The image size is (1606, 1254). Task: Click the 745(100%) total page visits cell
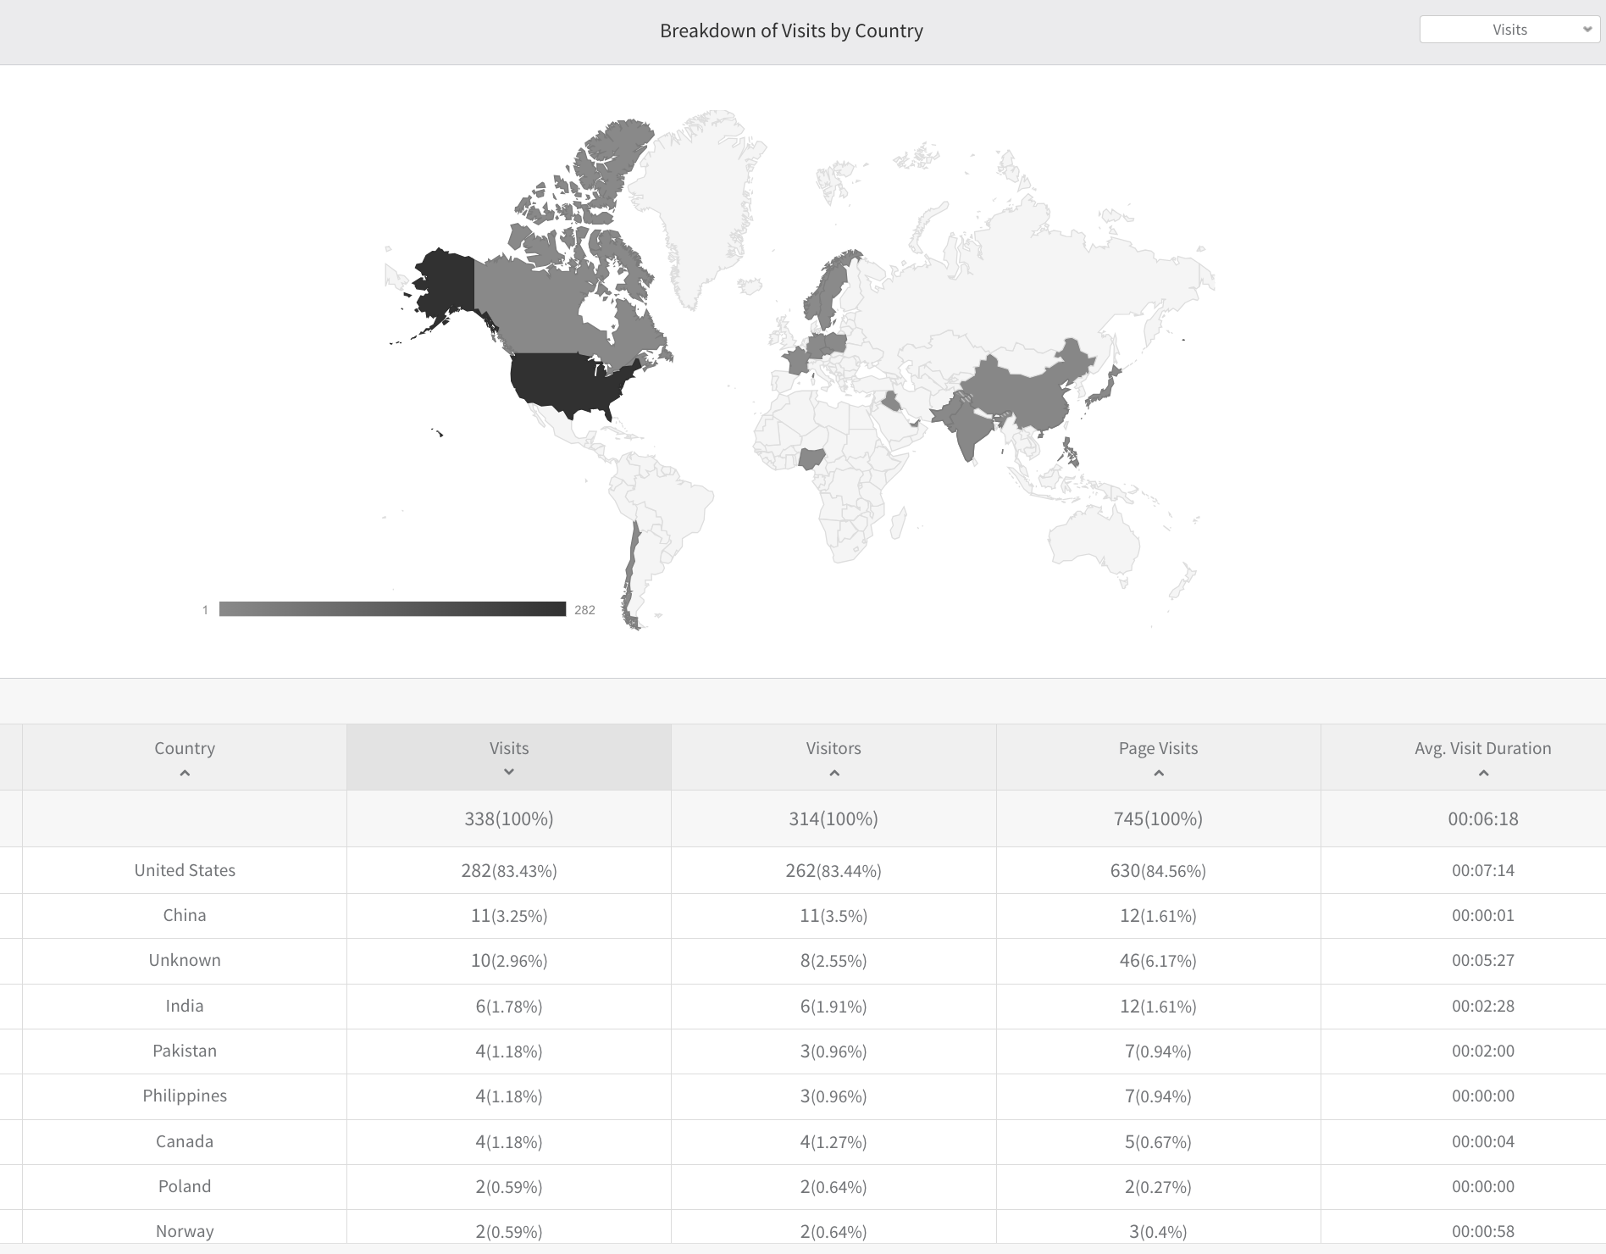coord(1158,818)
